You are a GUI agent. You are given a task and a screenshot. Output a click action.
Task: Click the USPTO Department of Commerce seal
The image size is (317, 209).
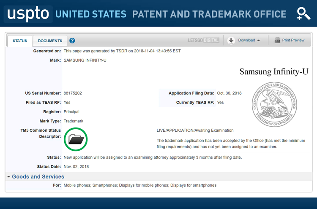(274, 104)
